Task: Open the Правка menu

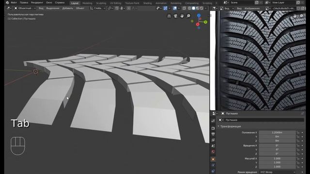Action: 24,3
